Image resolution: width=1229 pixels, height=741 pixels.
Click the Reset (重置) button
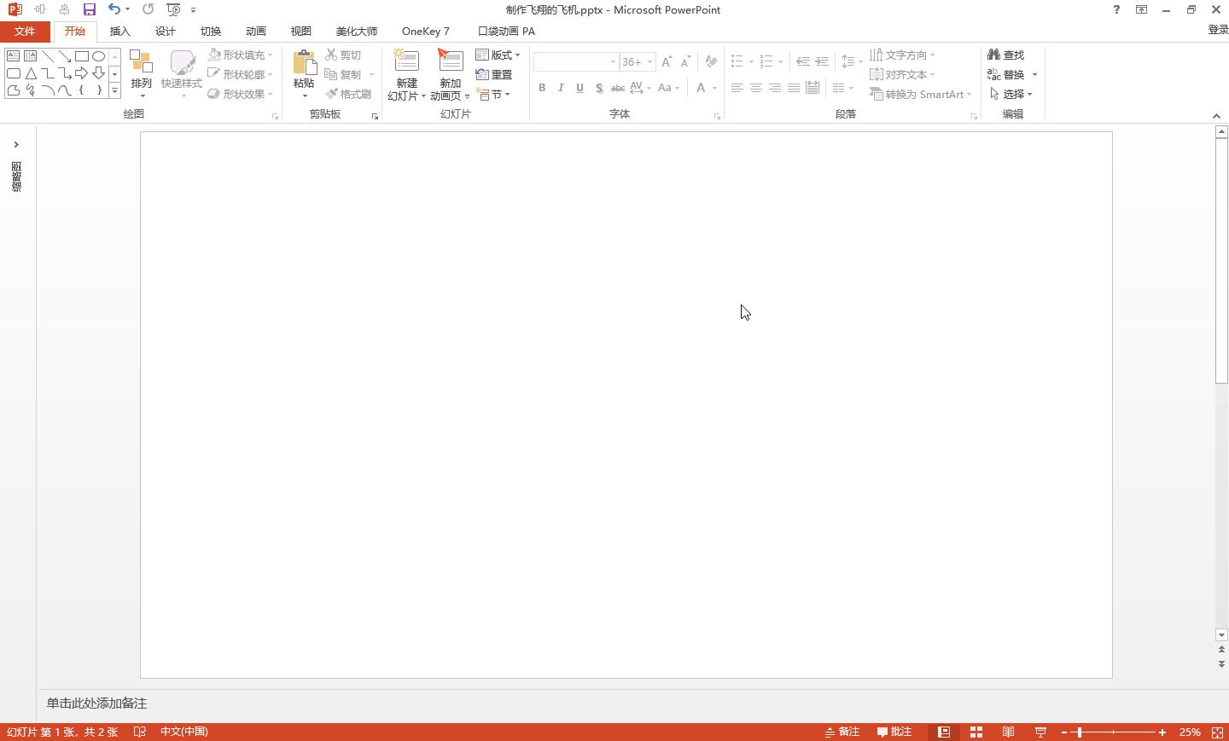tap(494, 74)
